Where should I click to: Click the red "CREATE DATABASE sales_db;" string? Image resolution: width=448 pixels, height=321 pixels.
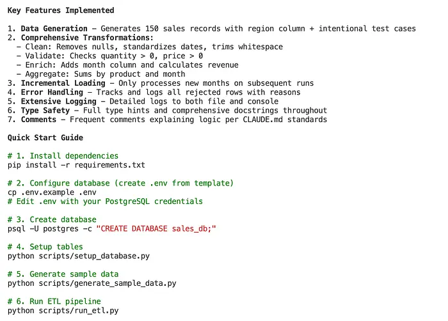tap(156, 229)
